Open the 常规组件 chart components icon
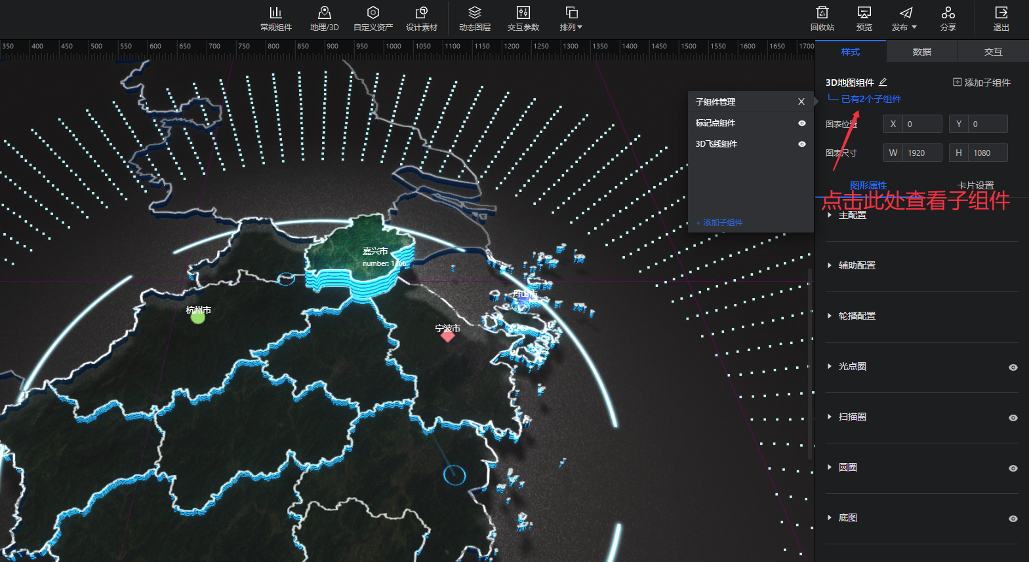1029x562 pixels. coord(275,18)
